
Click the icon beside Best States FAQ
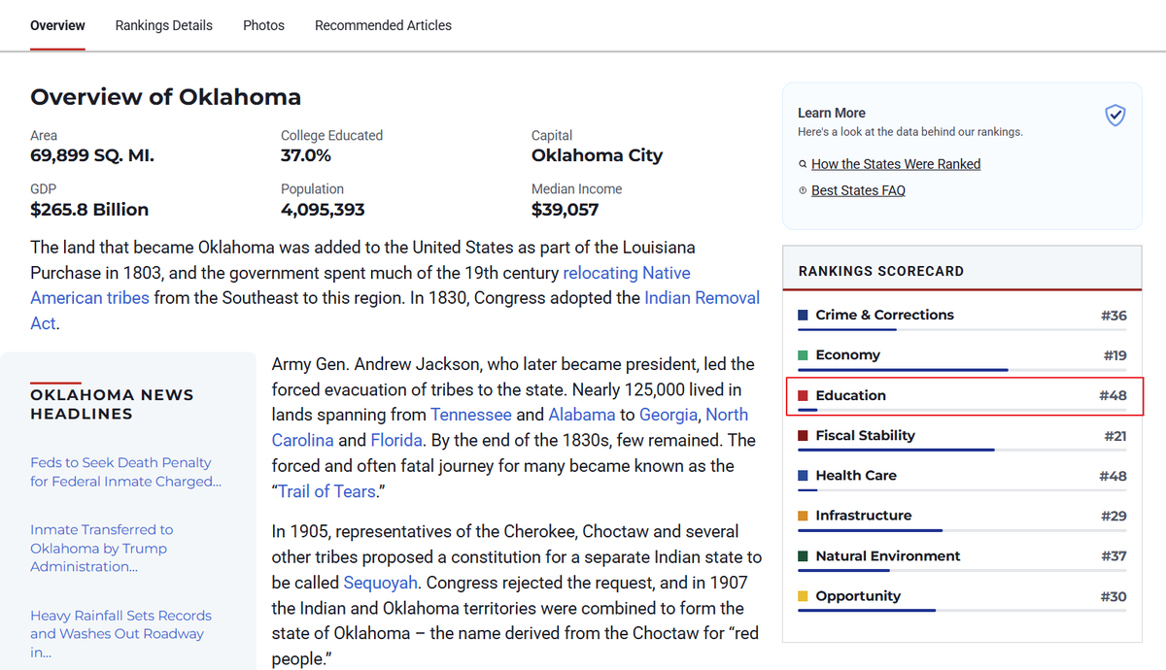click(x=803, y=191)
